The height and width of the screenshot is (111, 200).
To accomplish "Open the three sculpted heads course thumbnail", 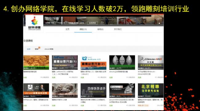I will (122, 63).
